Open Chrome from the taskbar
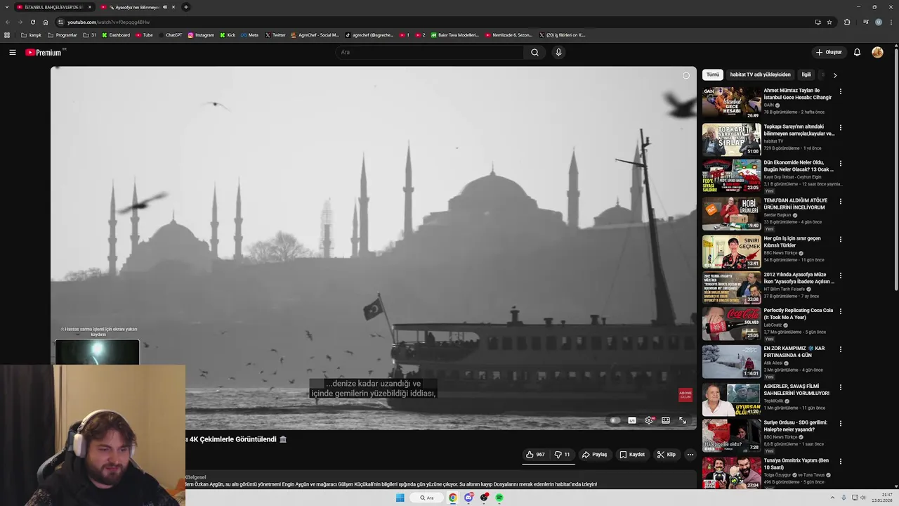 [453, 498]
